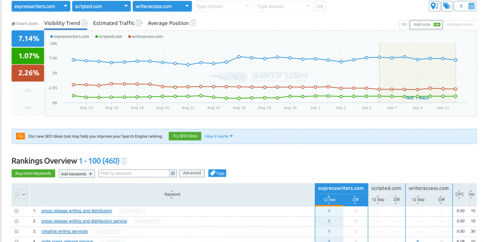Click the second empty Type domain field
The image size is (484, 242).
283,6
